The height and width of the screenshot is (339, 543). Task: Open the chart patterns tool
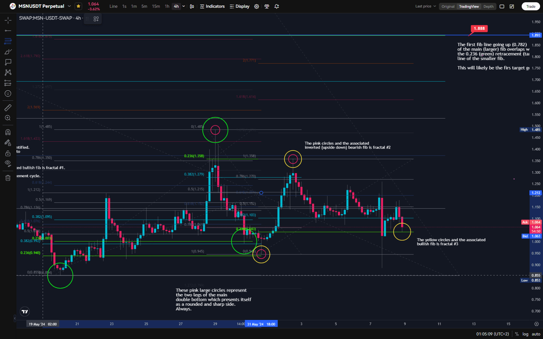8,72
